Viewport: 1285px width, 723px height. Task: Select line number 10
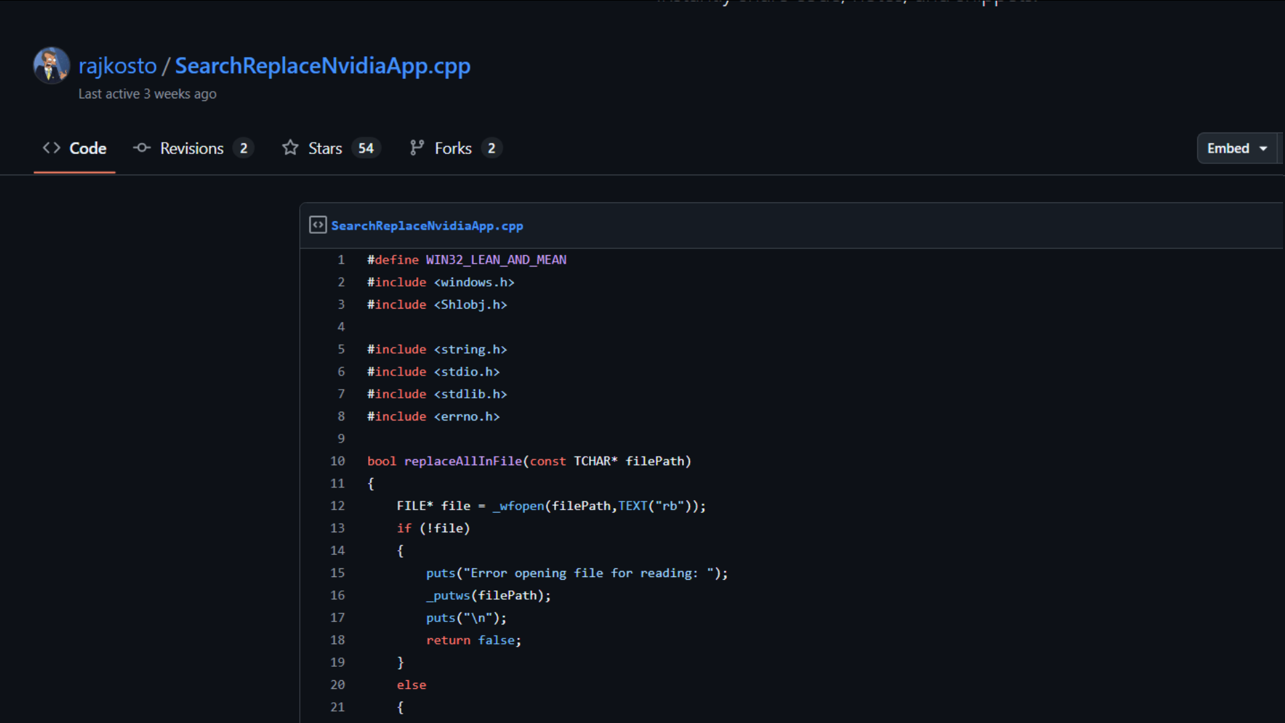(x=337, y=461)
